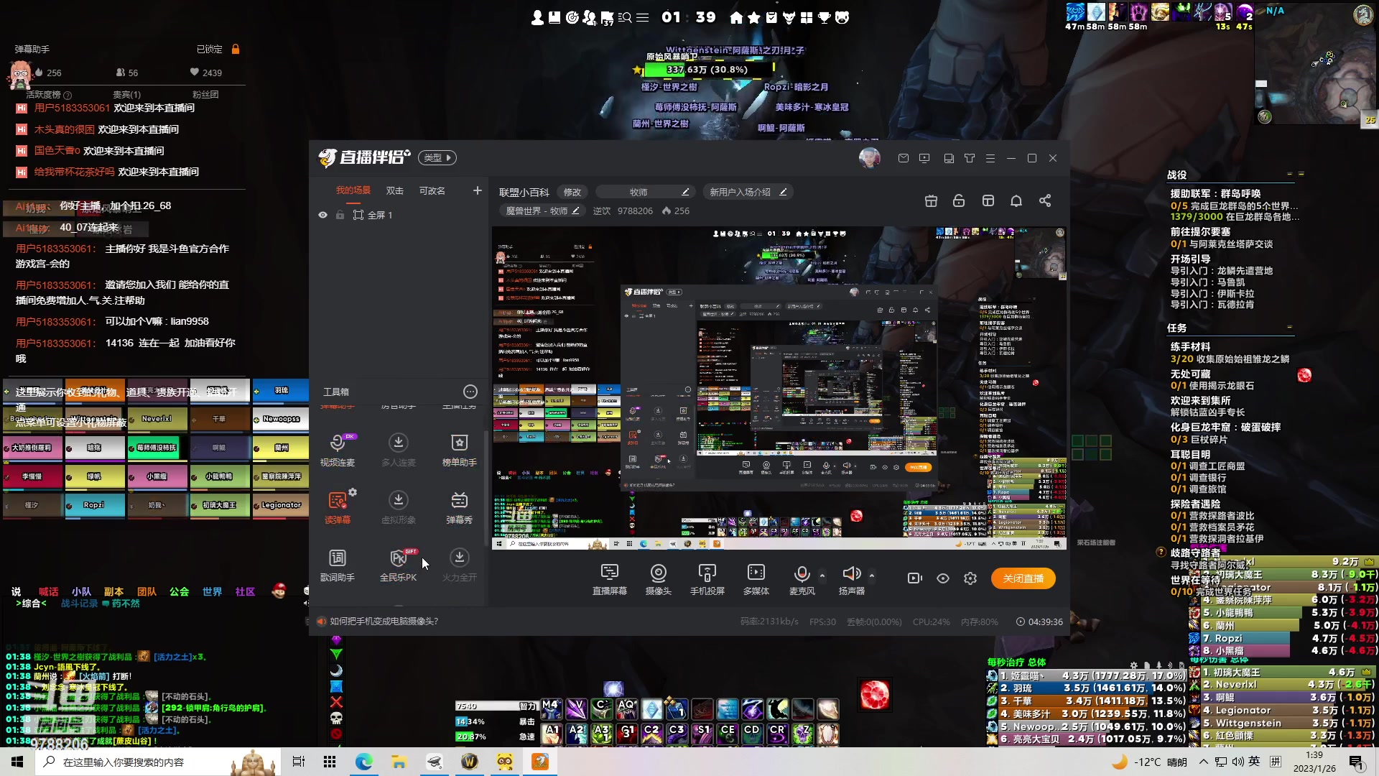Screen dimensions: 1379x776
Task: Edit 魔兽世界 - 牧师 category
Action: point(542,211)
